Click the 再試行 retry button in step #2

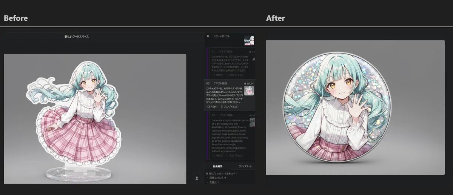[x=213, y=107]
